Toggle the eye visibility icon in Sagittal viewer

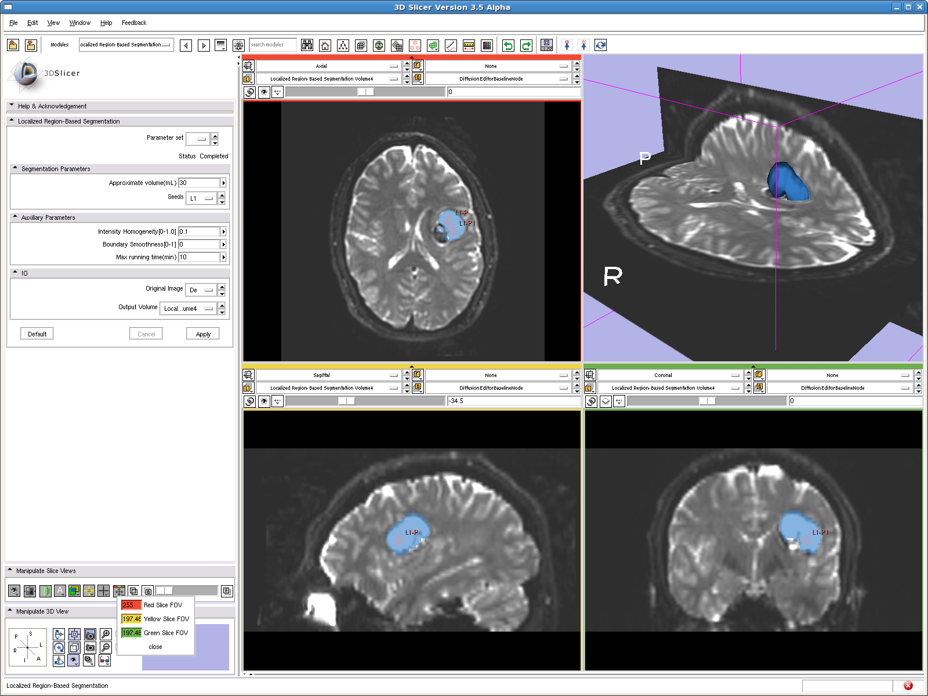click(264, 401)
